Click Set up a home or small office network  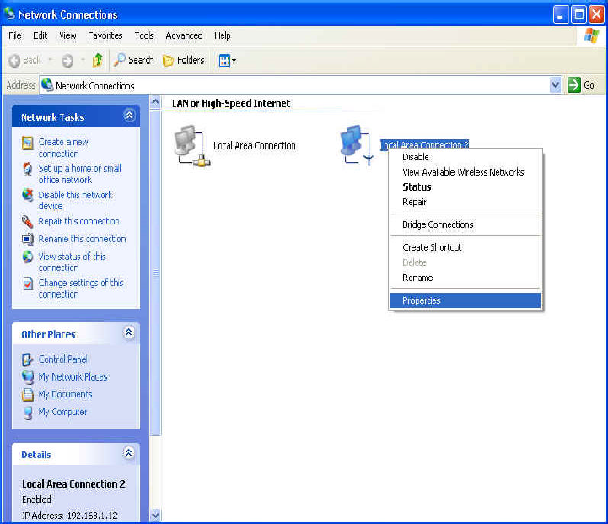click(x=79, y=174)
